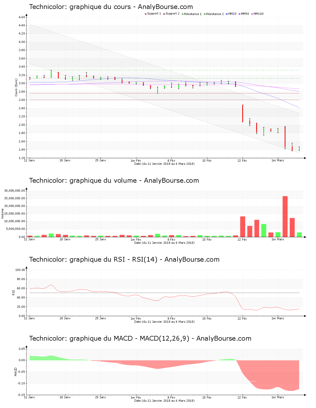This screenshot has height=408, width=316.
Task: Click the MM20 legend color swatch
Action: (x=227, y=14)
